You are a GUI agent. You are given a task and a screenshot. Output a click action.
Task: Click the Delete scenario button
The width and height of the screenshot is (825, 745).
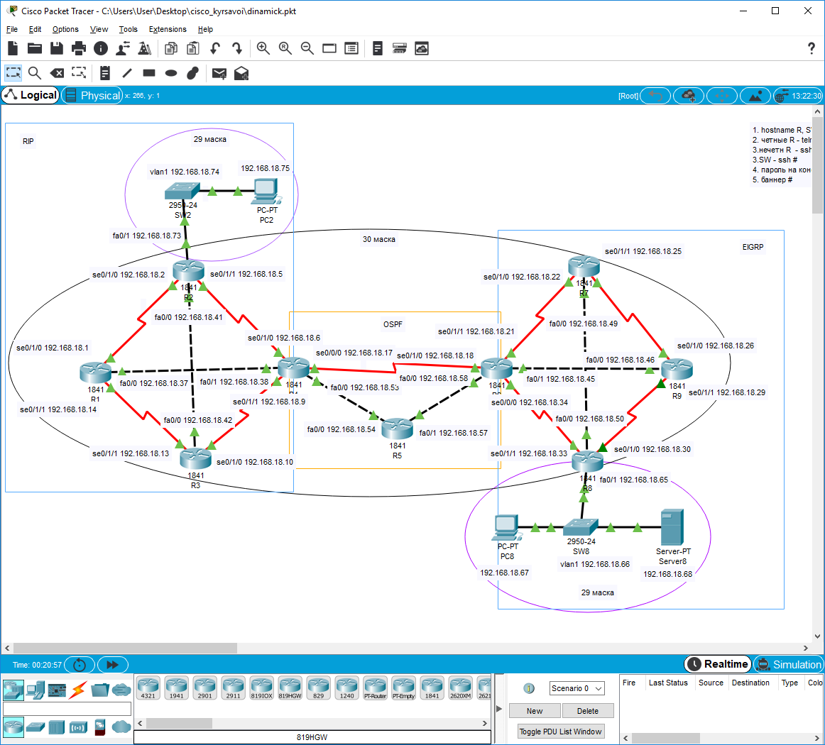(x=588, y=711)
